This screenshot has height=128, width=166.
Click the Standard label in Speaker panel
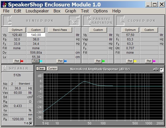[x=24, y=84]
